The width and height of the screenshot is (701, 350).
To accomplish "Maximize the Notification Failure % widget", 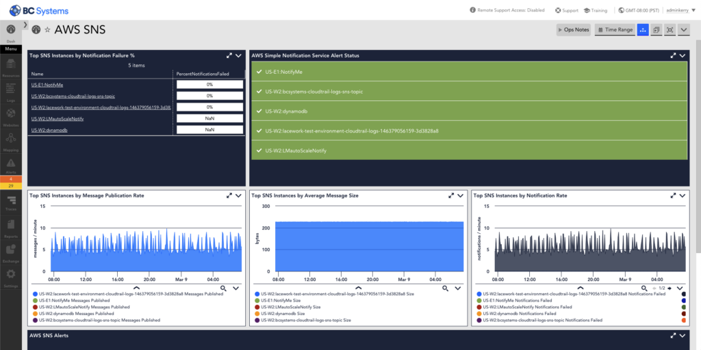I will coord(229,56).
